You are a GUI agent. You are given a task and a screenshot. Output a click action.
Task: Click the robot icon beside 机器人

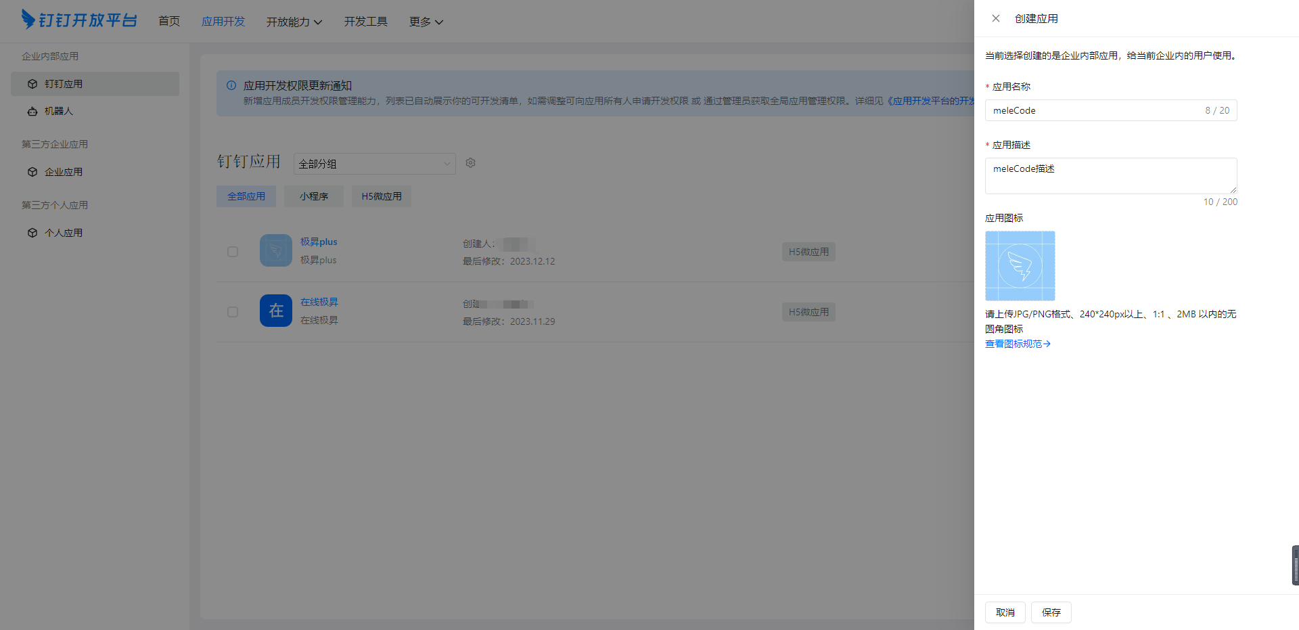point(32,111)
